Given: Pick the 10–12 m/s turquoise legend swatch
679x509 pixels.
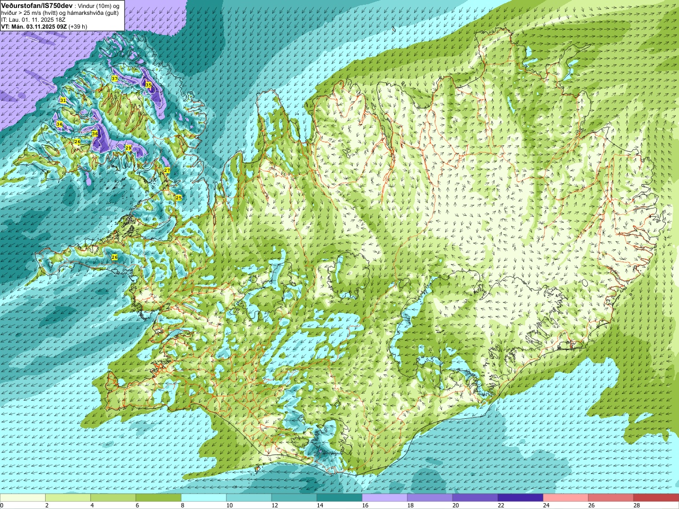Looking at the screenshot, I should click(x=249, y=498).
